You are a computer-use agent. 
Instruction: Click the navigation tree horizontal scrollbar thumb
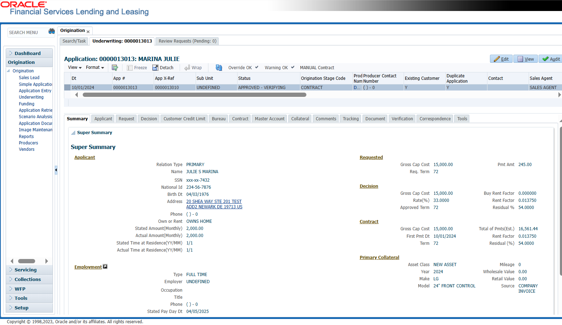pos(27,261)
